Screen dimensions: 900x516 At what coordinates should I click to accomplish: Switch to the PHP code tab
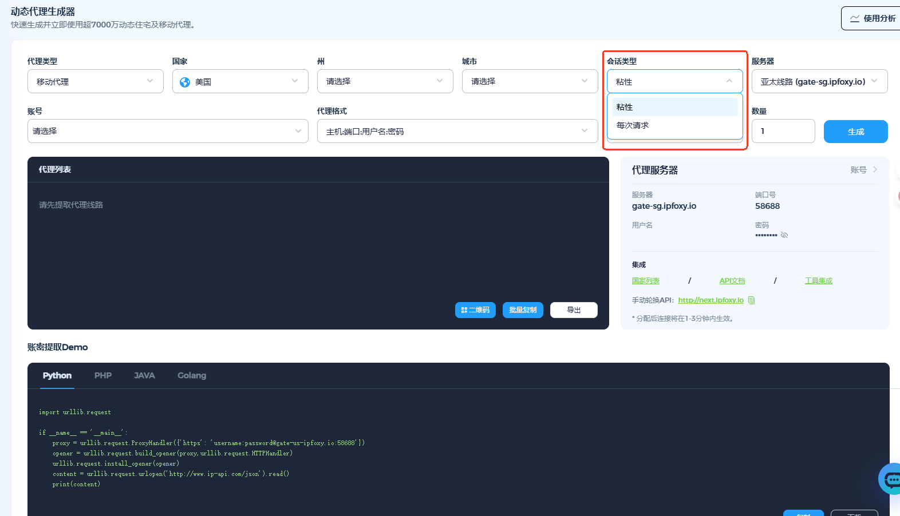[103, 375]
